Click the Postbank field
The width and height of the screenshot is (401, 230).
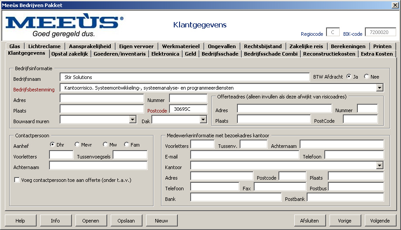coord(345,197)
